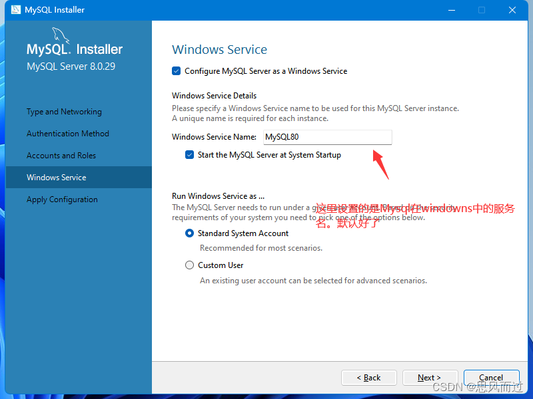
Task: Select the Standard System Account option
Action: (189, 233)
